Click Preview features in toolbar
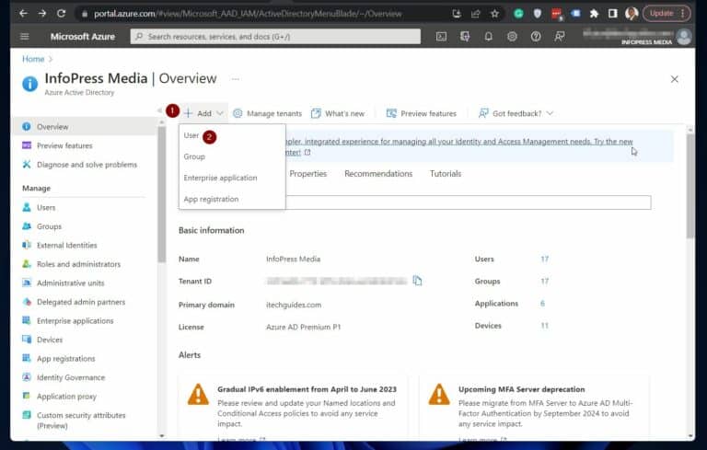This screenshot has width=707, height=450. (x=422, y=113)
